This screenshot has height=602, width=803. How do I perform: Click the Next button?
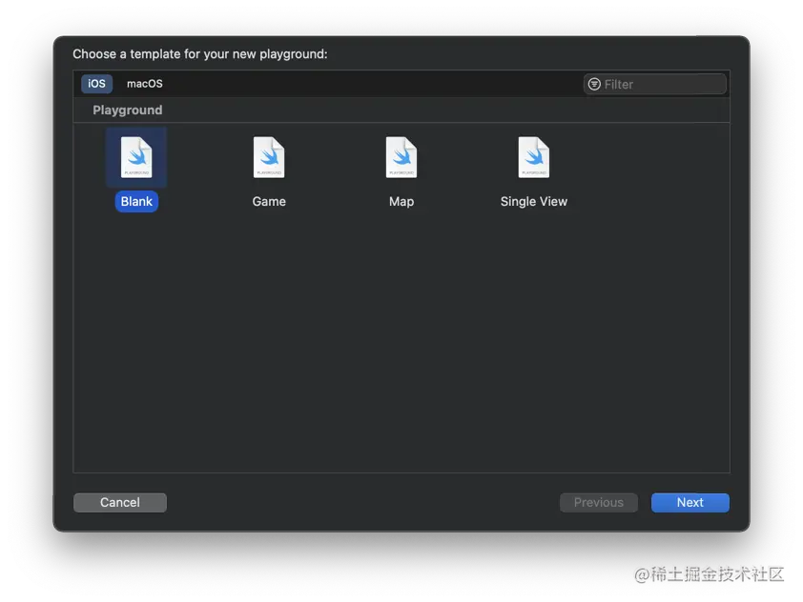tap(690, 502)
